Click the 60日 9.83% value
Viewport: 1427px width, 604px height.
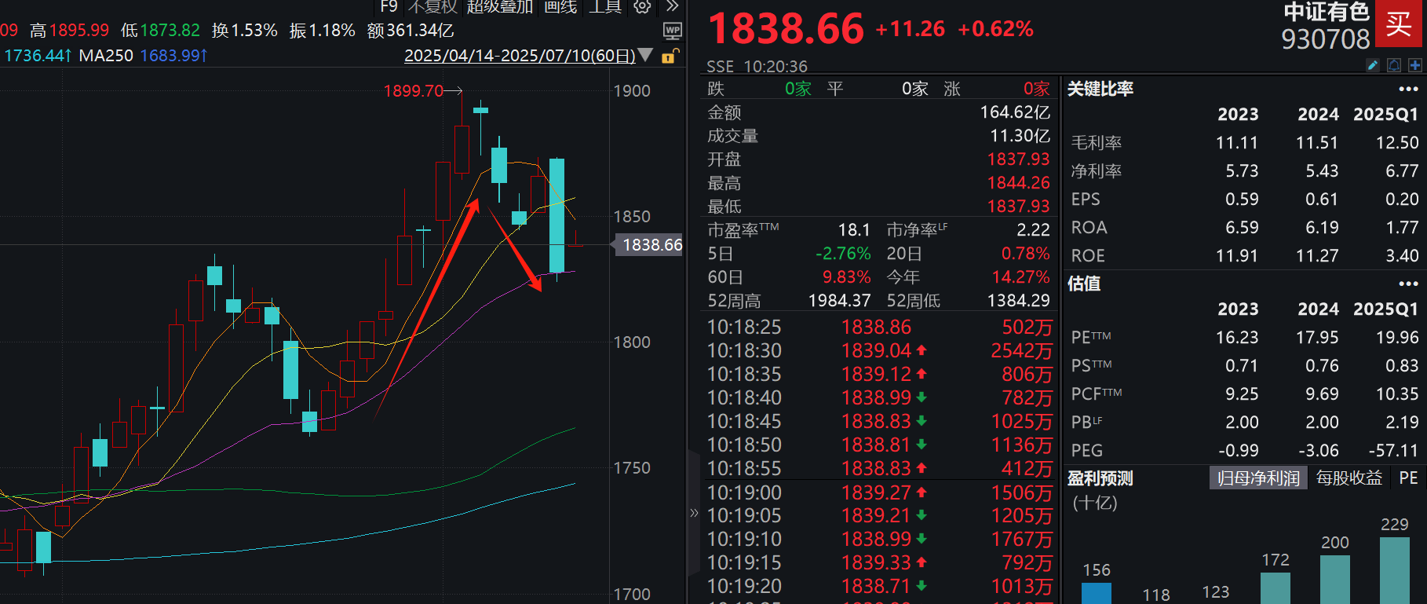click(846, 277)
